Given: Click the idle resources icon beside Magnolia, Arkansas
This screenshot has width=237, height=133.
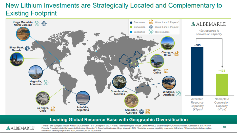Looking at the screenshot, I should (46, 82).
